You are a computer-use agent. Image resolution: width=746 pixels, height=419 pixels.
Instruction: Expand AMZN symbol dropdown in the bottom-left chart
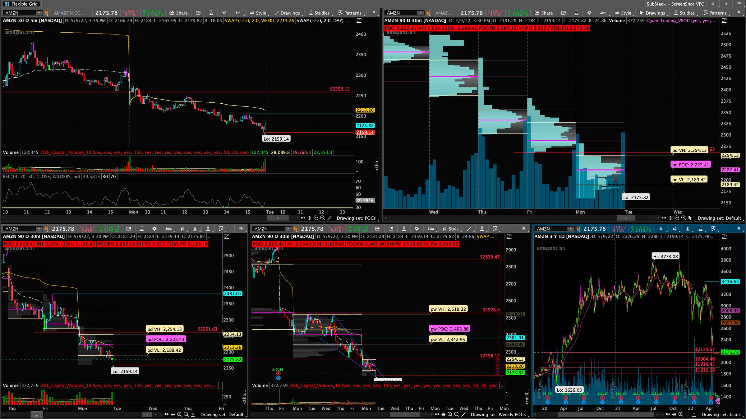[x=39, y=229]
